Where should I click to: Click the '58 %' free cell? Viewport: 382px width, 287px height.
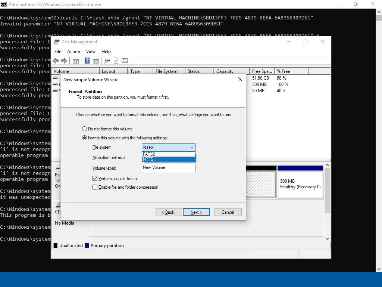(281, 78)
